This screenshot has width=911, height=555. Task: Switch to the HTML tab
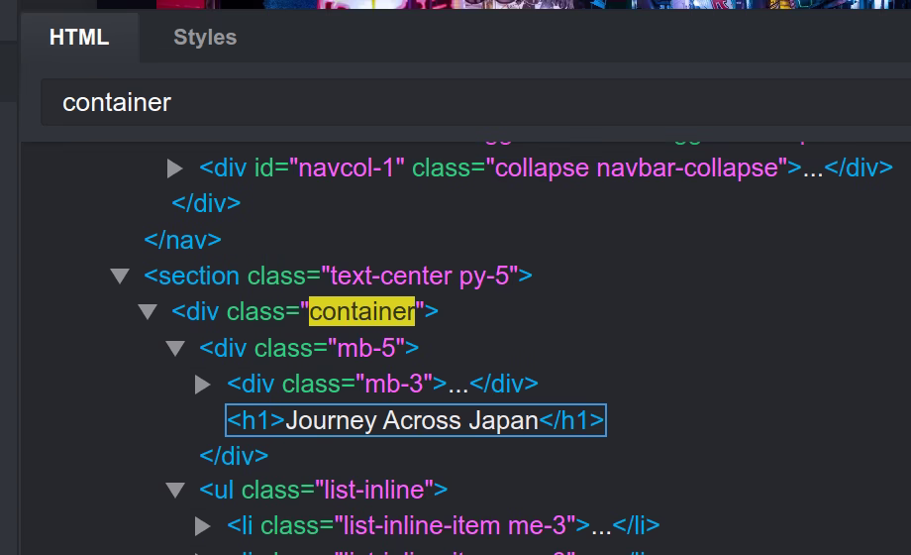coord(79,38)
